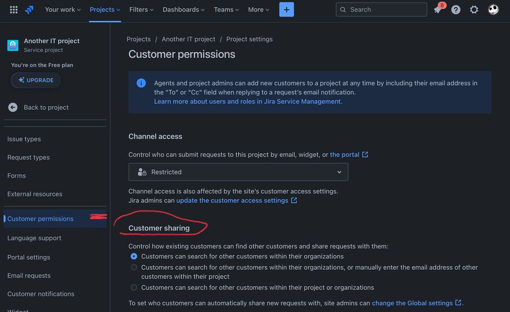Open the notifications icon with badge 8
The width and height of the screenshot is (510, 312).
coord(438,9)
